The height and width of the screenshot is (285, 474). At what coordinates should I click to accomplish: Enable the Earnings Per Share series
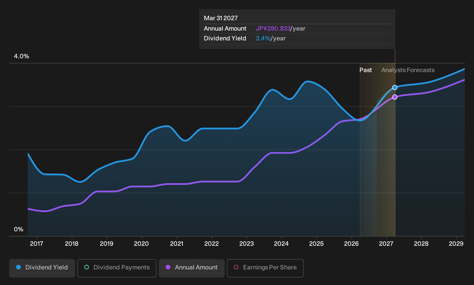click(x=265, y=268)
